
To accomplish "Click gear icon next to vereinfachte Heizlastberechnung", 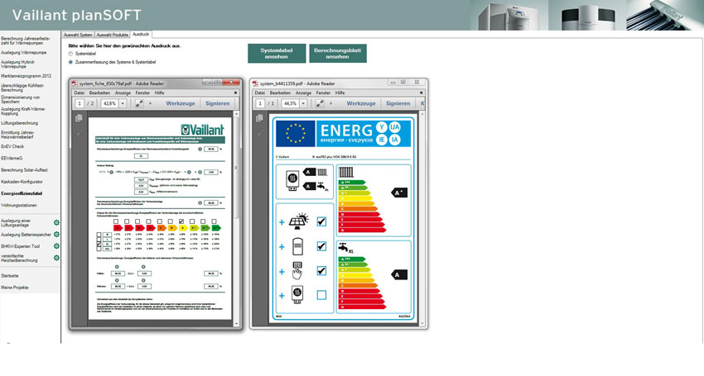I will tap(56, 258).
